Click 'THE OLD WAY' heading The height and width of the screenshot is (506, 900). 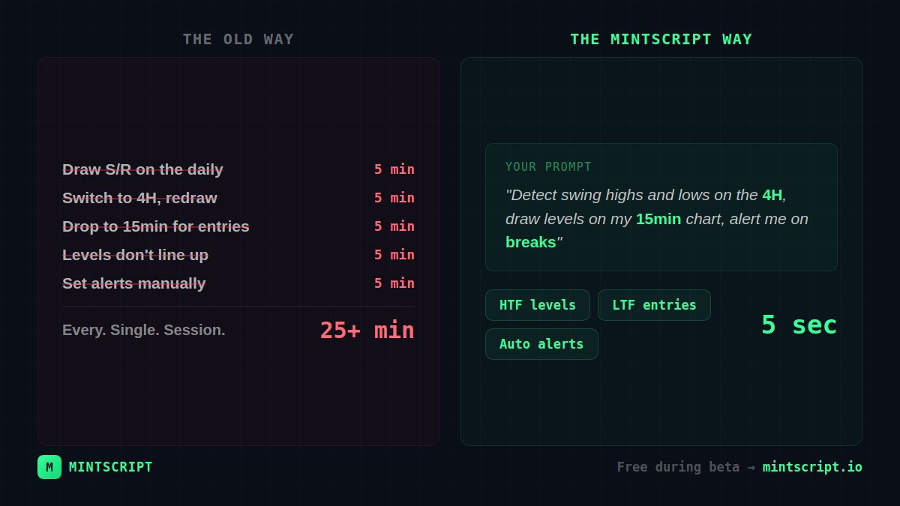(238, 39)
